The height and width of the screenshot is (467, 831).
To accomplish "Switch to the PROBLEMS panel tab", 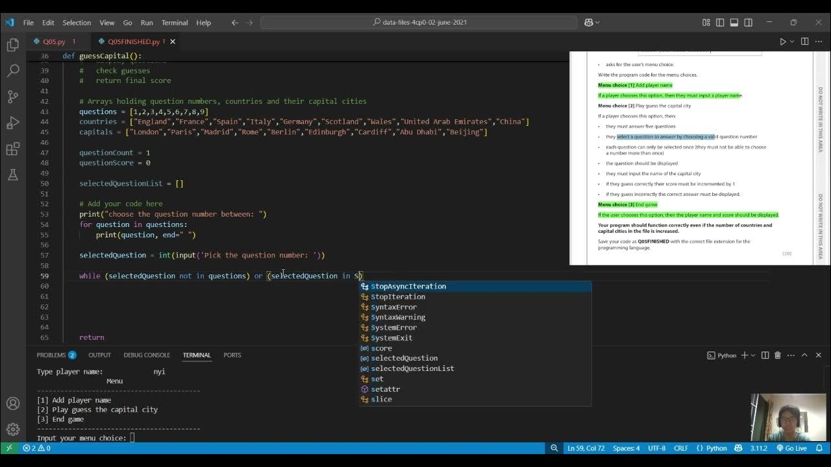I will tap(56, 355).
